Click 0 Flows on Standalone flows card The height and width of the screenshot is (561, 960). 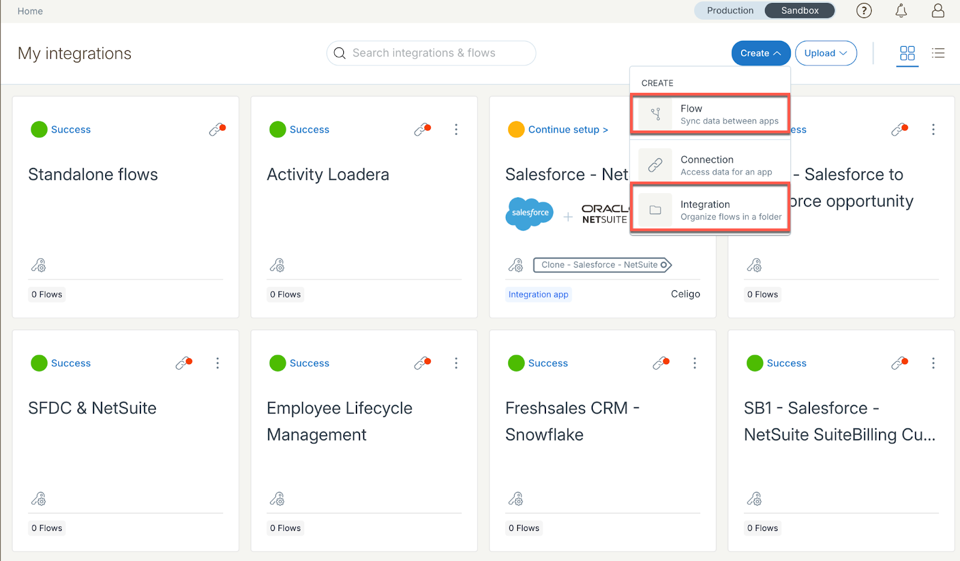[x=47, y=294]
